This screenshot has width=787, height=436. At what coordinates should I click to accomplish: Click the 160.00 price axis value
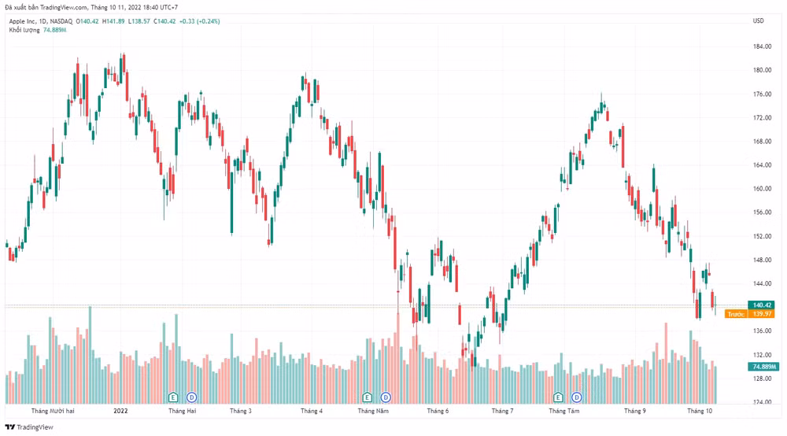(762, 189)
